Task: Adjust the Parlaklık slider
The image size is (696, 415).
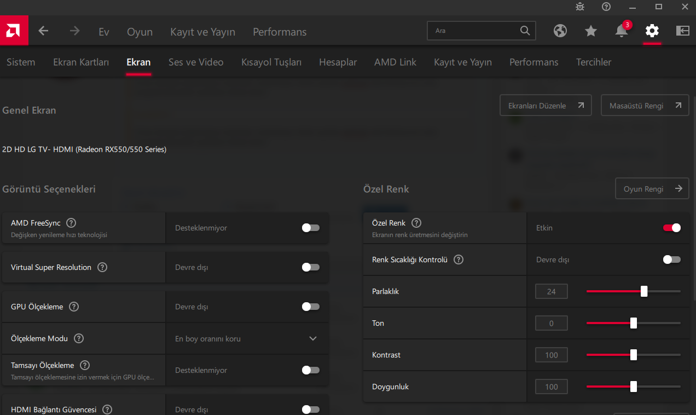Action: pos(634,291)
